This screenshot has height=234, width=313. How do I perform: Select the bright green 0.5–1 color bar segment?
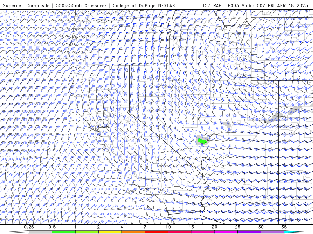pos(63,232)
